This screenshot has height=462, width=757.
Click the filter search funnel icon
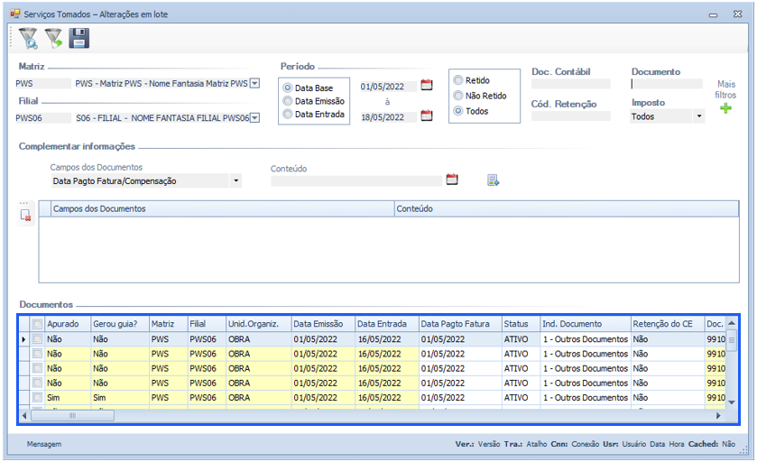[28, 38]
